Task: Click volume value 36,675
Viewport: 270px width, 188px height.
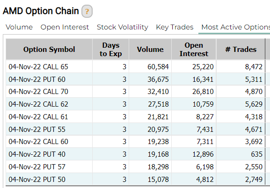Action: [x=158, y=80]
